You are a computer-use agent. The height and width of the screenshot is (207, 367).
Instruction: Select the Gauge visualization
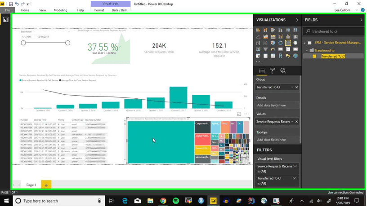tap(273, 49)
